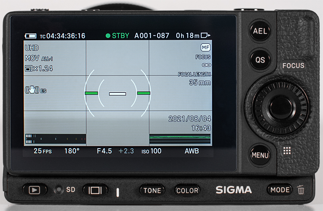Tap the 25 FPS frame rate setting

[x=43, y=151]
